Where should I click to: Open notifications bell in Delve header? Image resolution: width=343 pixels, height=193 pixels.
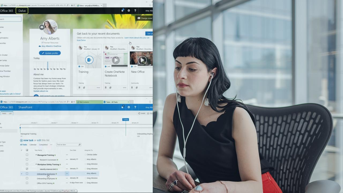(122, 10)
